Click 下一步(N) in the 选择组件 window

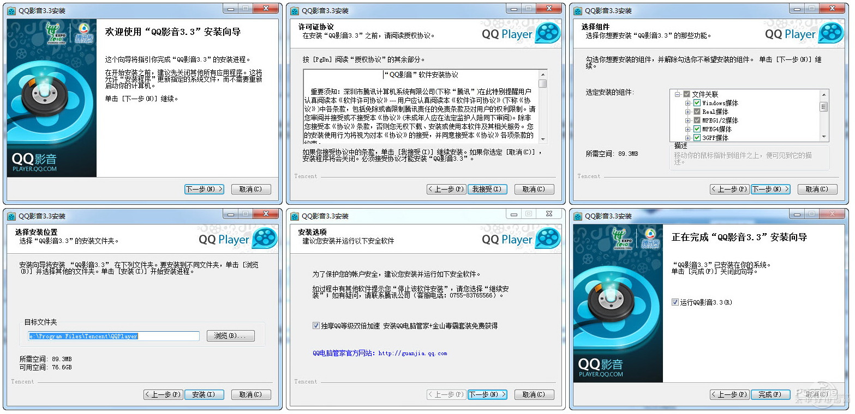(x=770, y=189)
